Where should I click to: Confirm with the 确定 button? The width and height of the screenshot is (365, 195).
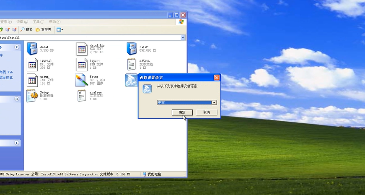(x=182, y=112)
